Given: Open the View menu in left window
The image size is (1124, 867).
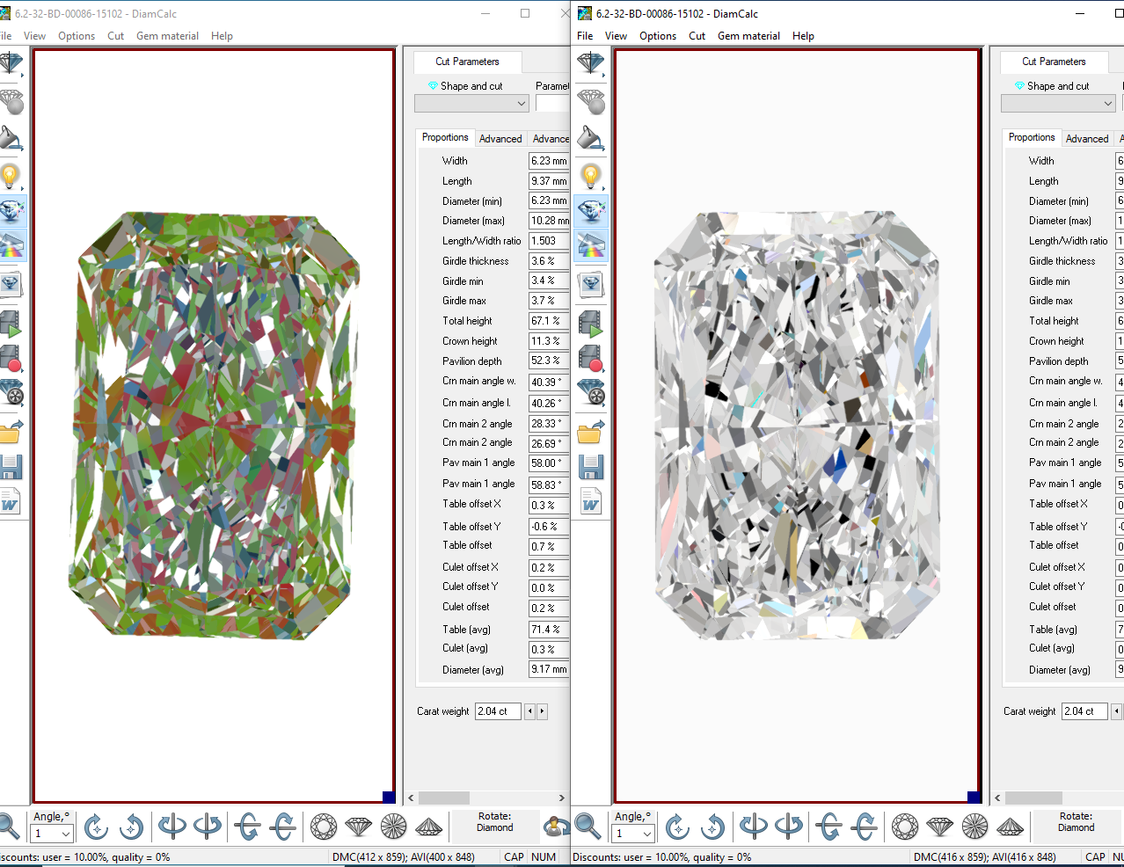Looking at the screenshot, I should 34,36.
